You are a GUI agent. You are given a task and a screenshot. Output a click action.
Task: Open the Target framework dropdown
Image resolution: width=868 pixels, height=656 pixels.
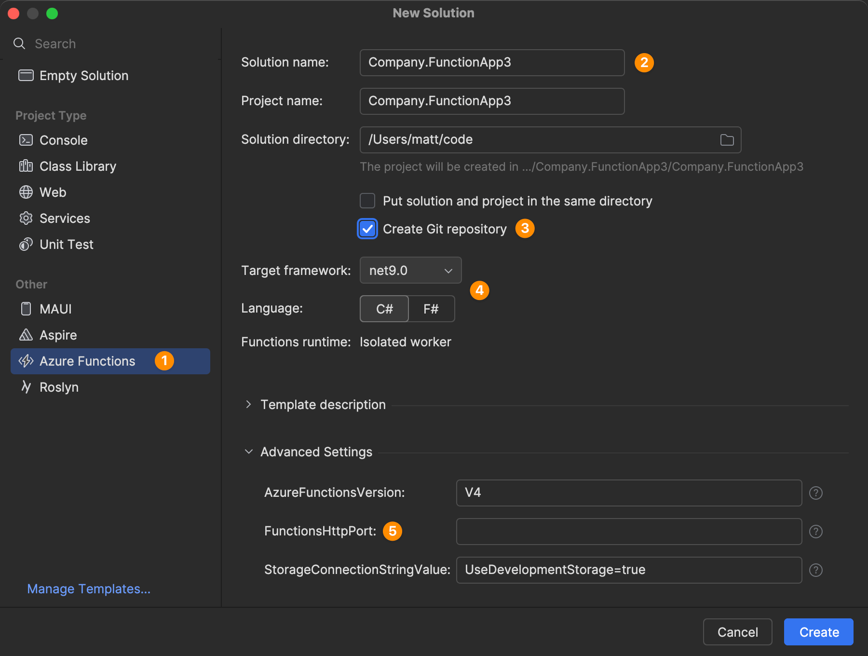pos(410,270)
